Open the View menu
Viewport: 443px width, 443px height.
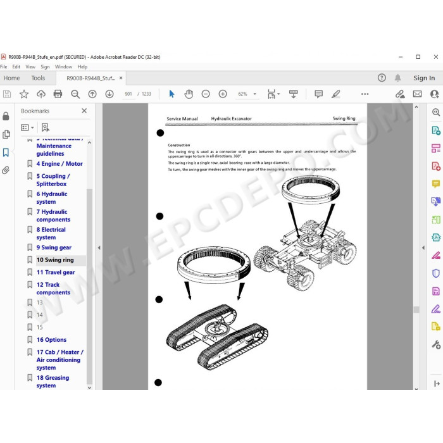tap(30, 66)
